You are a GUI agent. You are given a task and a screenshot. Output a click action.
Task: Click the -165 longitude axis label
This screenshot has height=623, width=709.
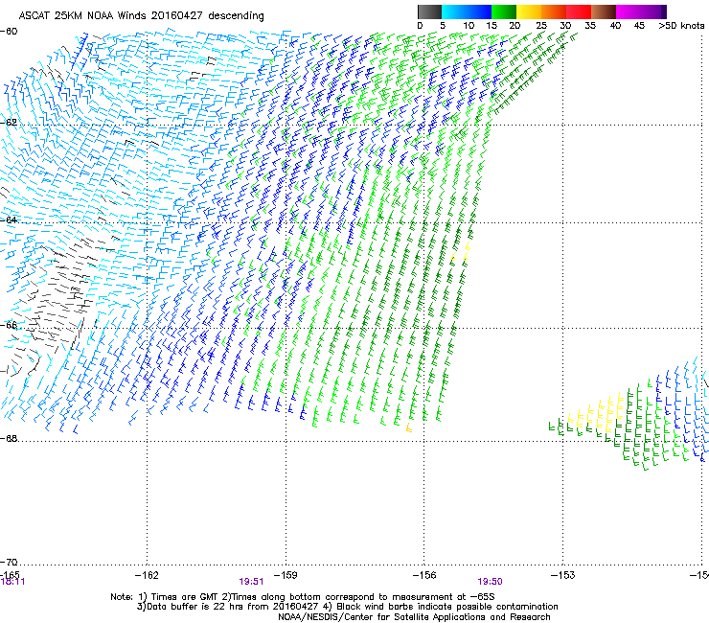10,574
